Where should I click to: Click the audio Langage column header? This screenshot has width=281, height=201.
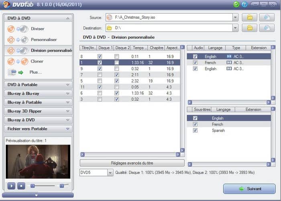pos(215,48)
